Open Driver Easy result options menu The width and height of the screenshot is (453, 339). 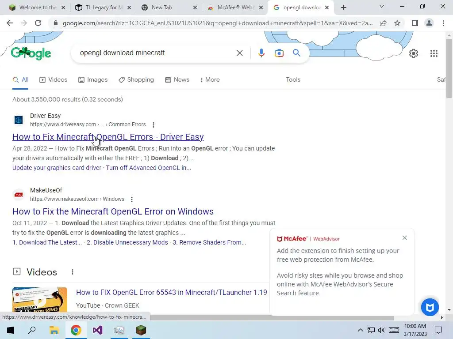154,125
